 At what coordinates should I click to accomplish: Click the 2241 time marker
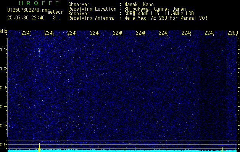[x=26, y=33]
